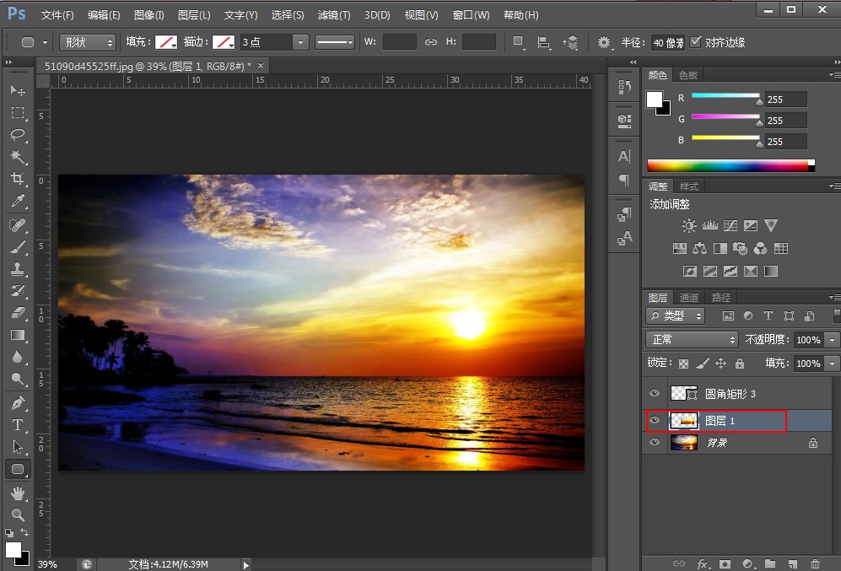Open the layer 填充 percent dropdown arrow
This screenshot has height=571, width=841.
pyautogui.click(x=832, y=364)
